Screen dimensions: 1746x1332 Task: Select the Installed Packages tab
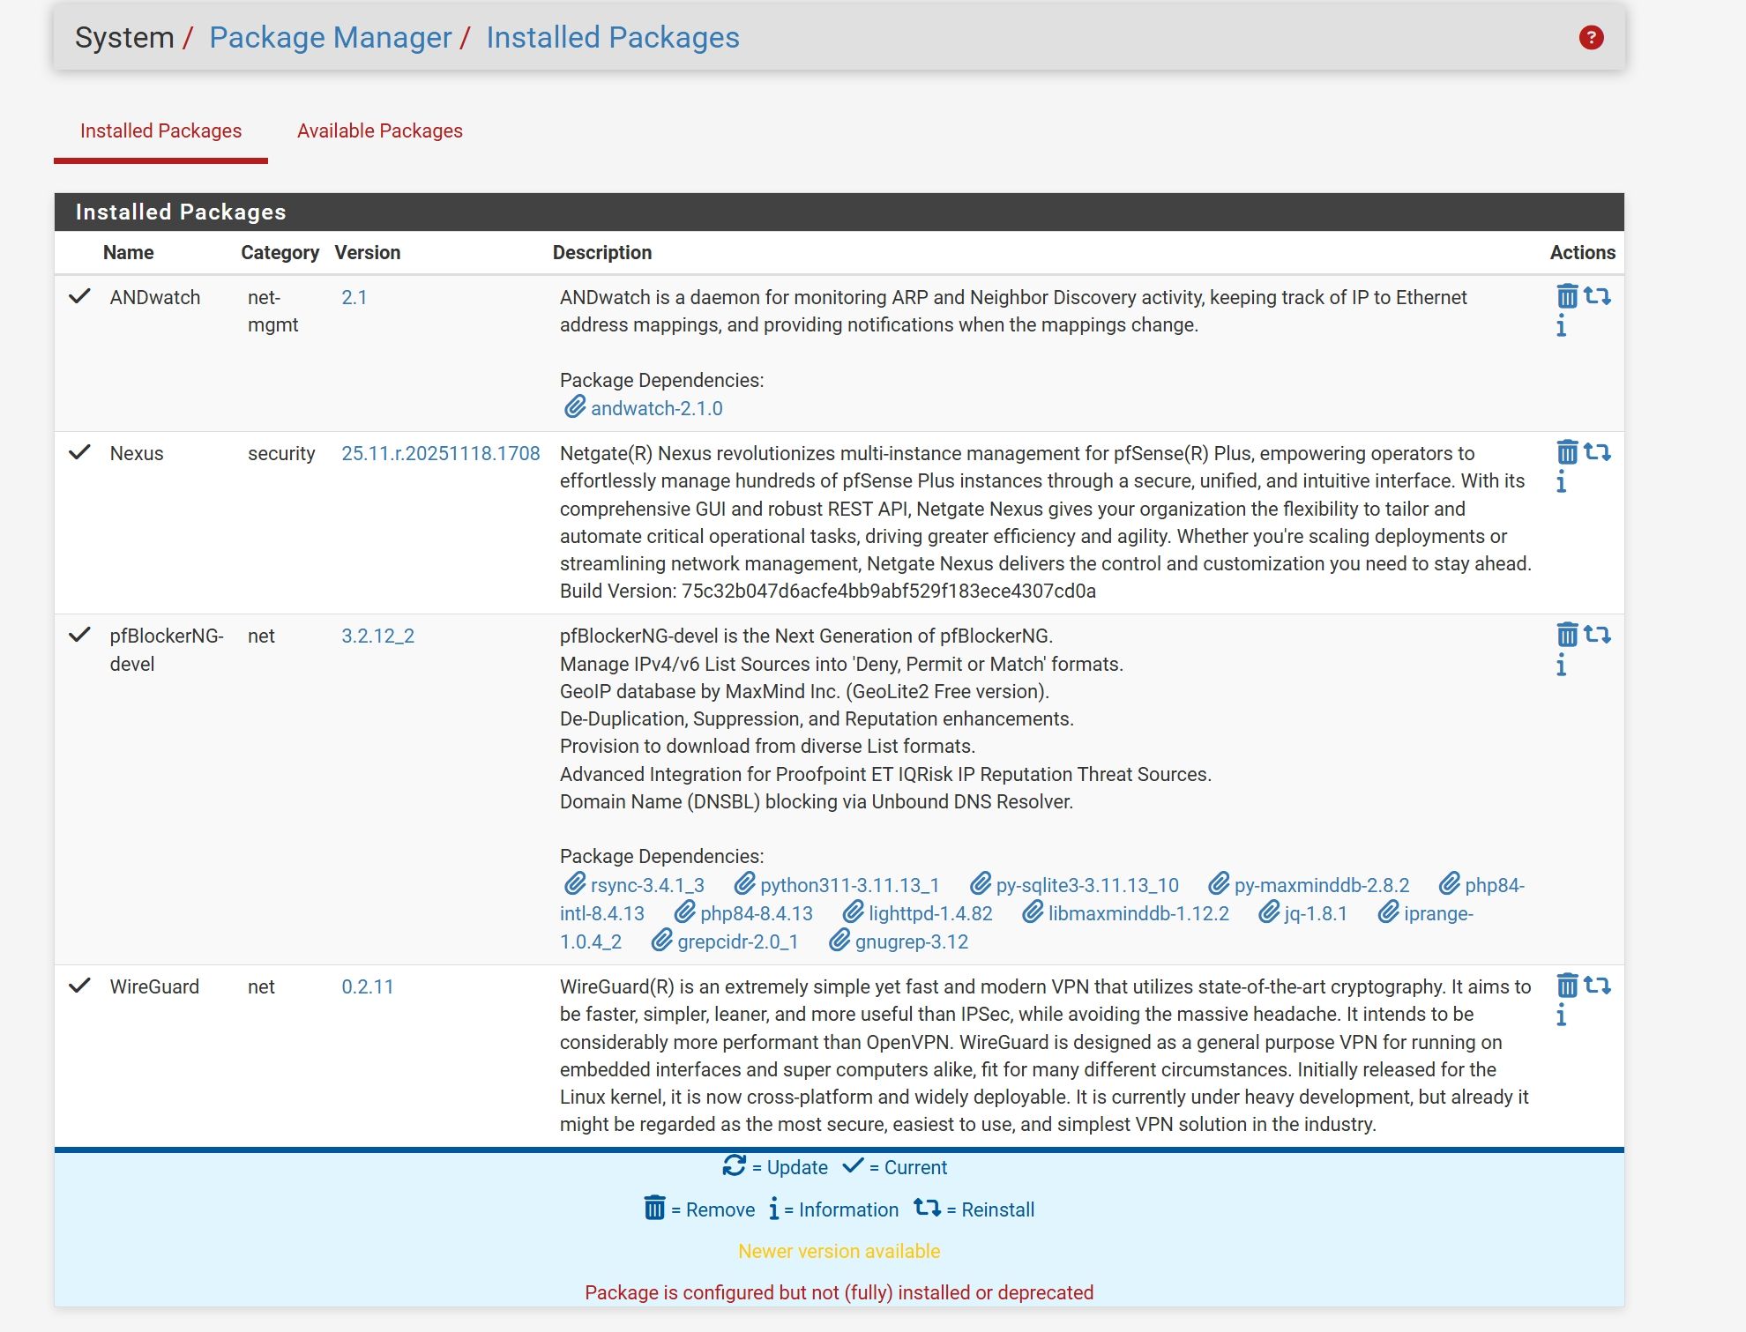click(160, 131)
